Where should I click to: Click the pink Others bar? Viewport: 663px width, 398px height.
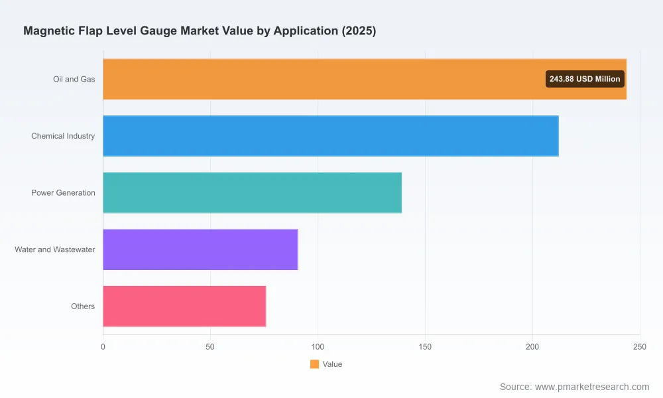(184, 306)
